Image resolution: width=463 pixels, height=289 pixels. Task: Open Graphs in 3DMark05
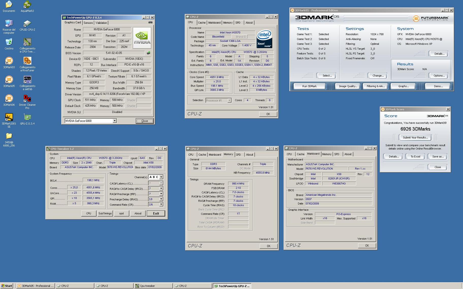(403, 86)
